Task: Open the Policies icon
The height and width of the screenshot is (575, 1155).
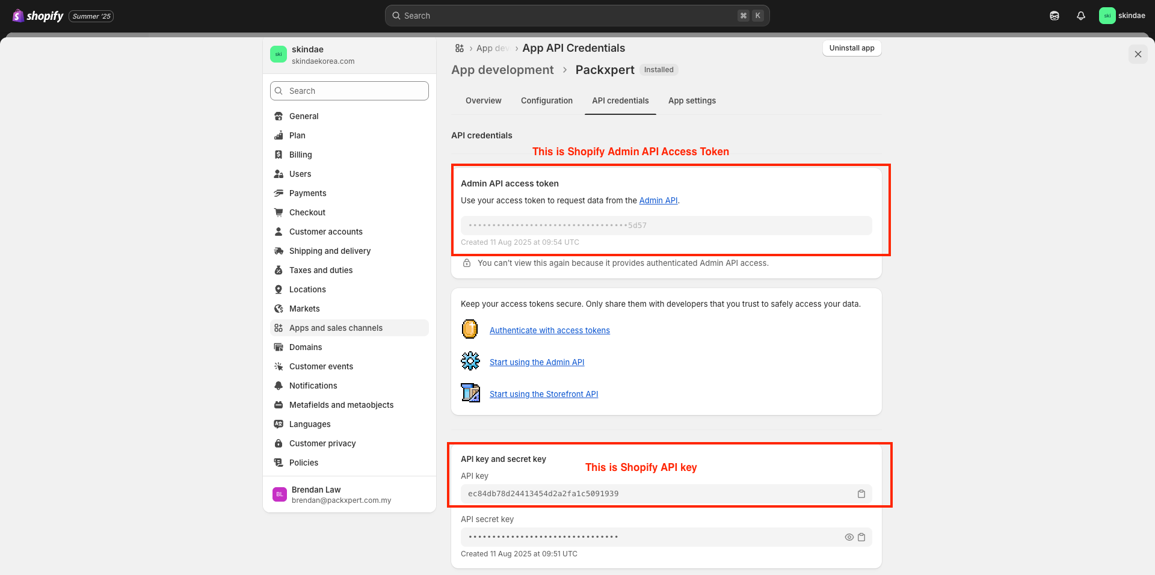Action: coord(279,463)
